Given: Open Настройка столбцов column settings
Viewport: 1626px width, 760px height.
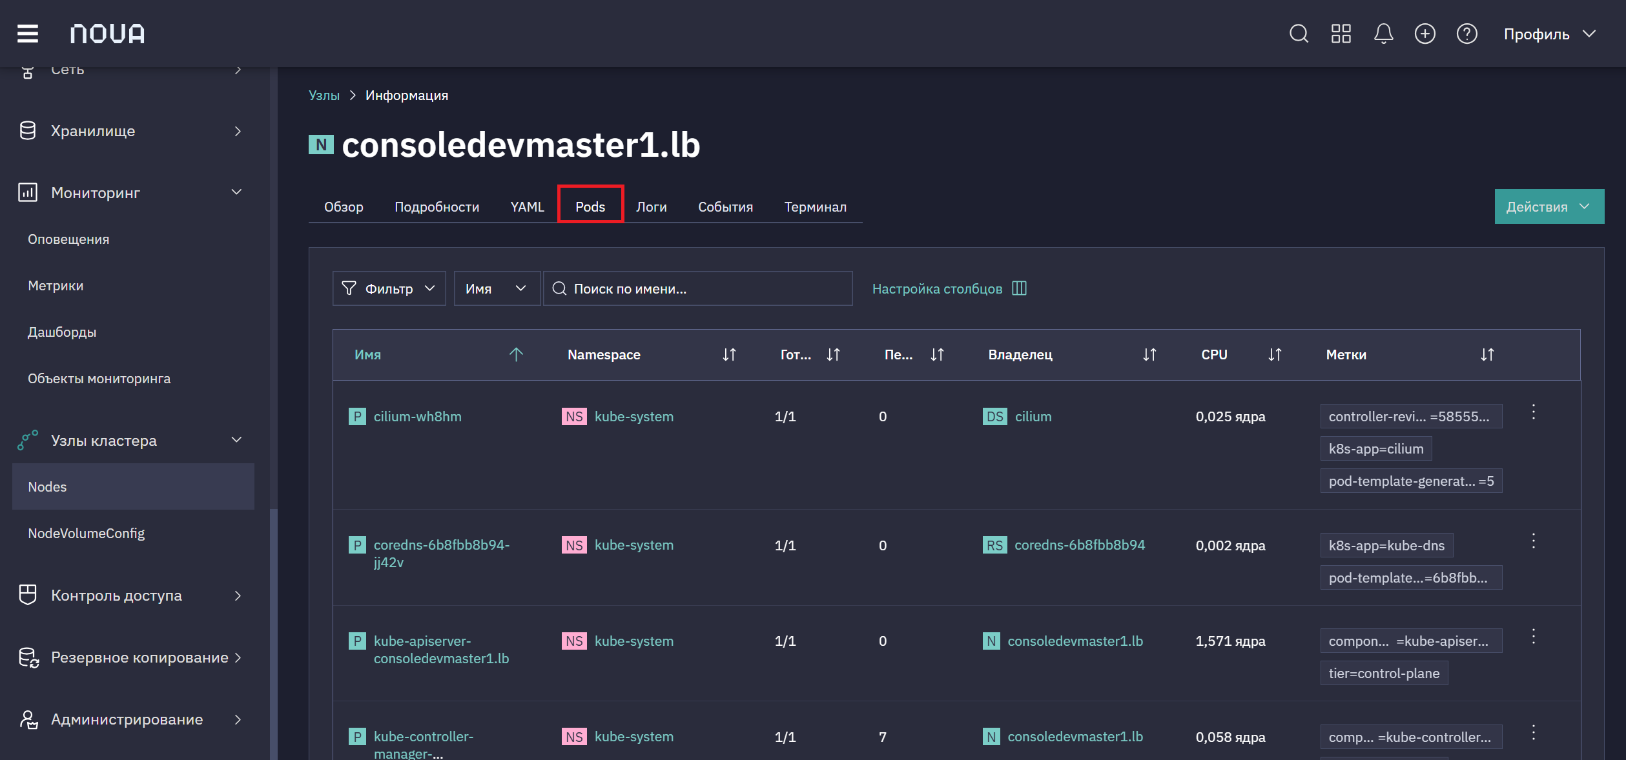Looking at the screenshot, I should coord(949,289).
